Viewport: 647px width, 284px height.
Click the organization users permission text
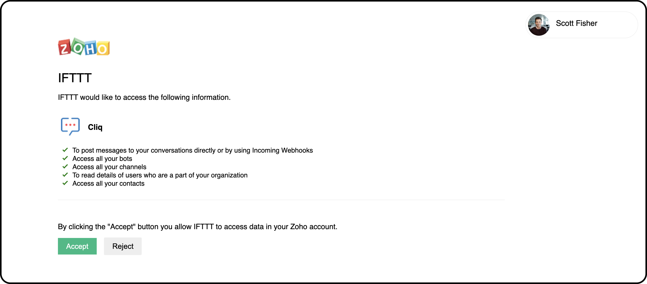pyautogui.click(x=160, y=175)
